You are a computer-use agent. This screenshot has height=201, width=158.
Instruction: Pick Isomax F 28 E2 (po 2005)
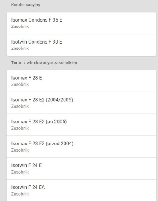pyautogui.click(x=81, y=125)
